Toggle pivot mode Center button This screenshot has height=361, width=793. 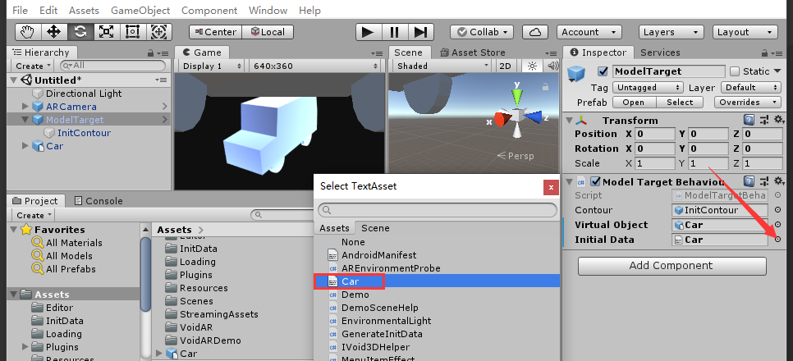coord(215,32)
